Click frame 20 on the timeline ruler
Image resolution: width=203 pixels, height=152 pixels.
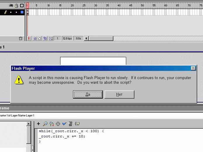pyautogui.click(x=72, y=6)
